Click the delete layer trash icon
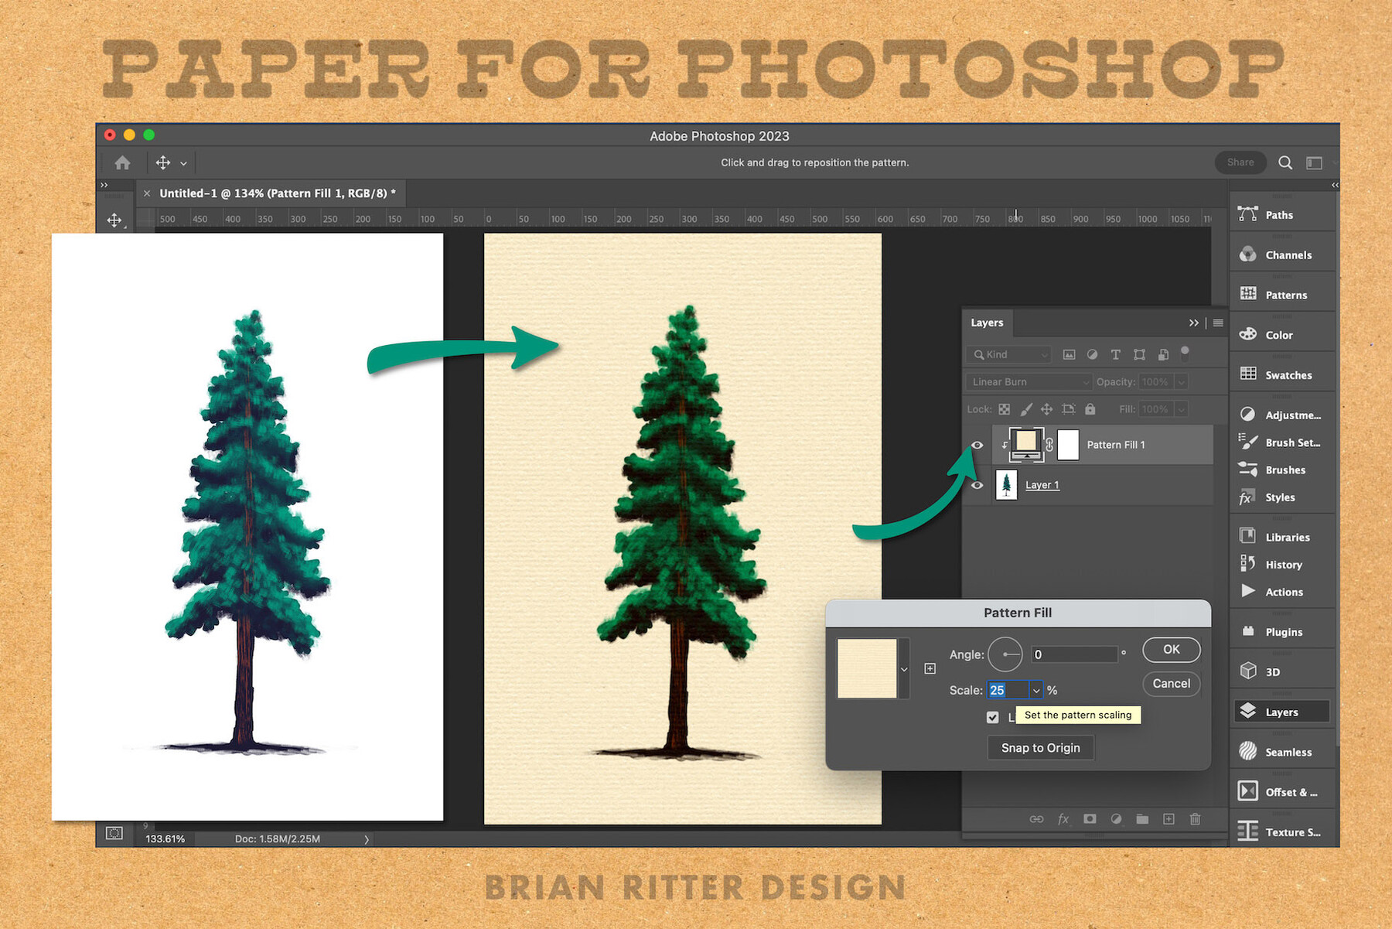 tap(1195, 818)
